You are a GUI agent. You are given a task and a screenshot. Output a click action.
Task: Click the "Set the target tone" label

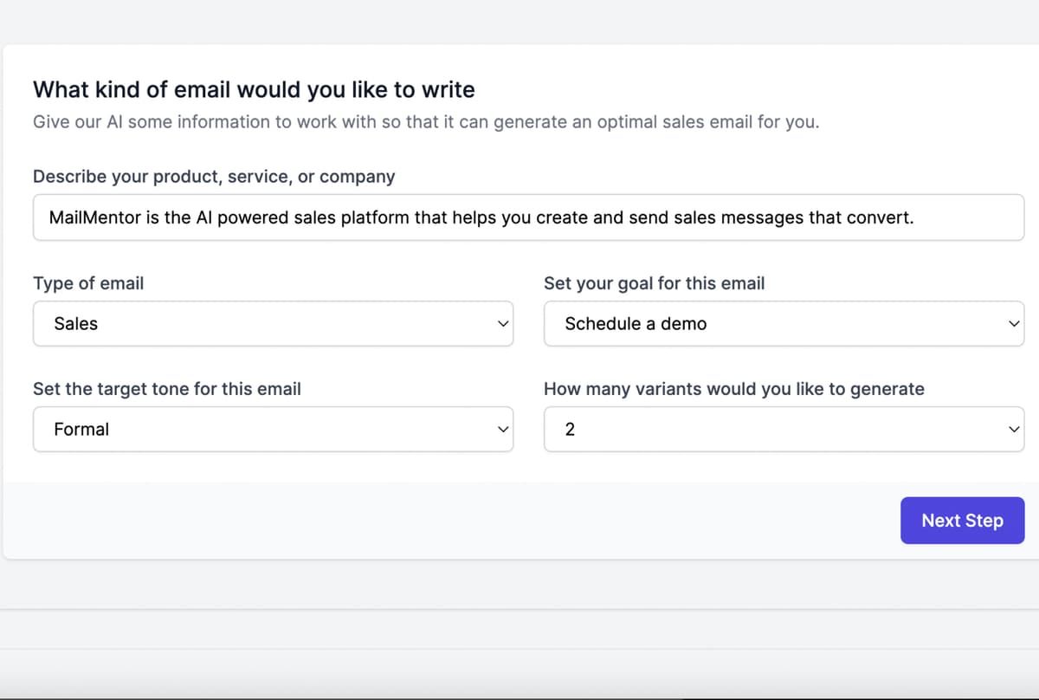pyautogui.click(x=167, y=389)
